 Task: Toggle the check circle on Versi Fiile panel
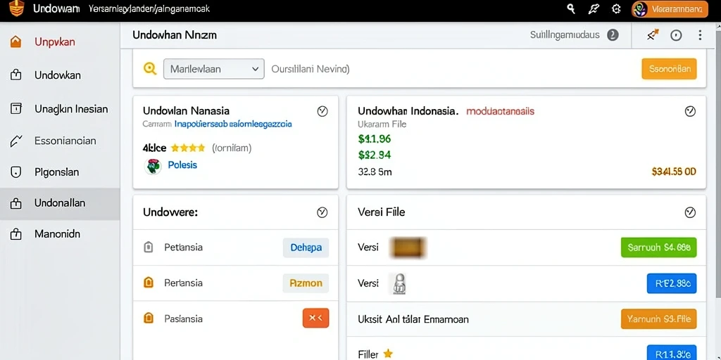pos(690,212)
